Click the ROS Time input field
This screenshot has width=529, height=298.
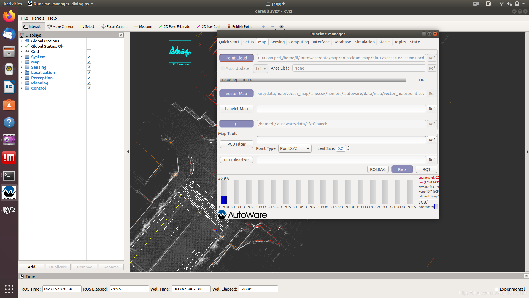pos(61,289)
